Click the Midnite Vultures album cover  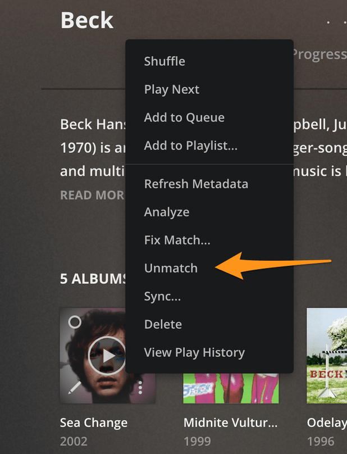coord(231,388)
